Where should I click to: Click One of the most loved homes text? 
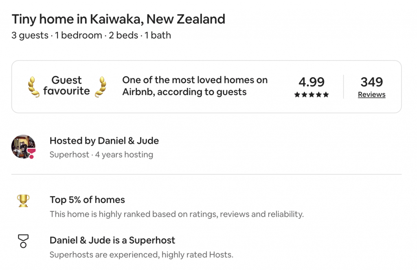(195, 86)
